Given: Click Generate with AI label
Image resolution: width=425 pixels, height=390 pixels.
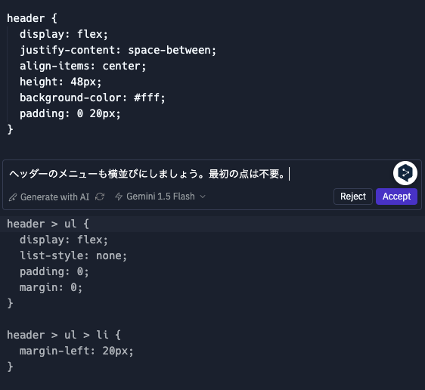Looking at the screenshot, I should [54, 197].
